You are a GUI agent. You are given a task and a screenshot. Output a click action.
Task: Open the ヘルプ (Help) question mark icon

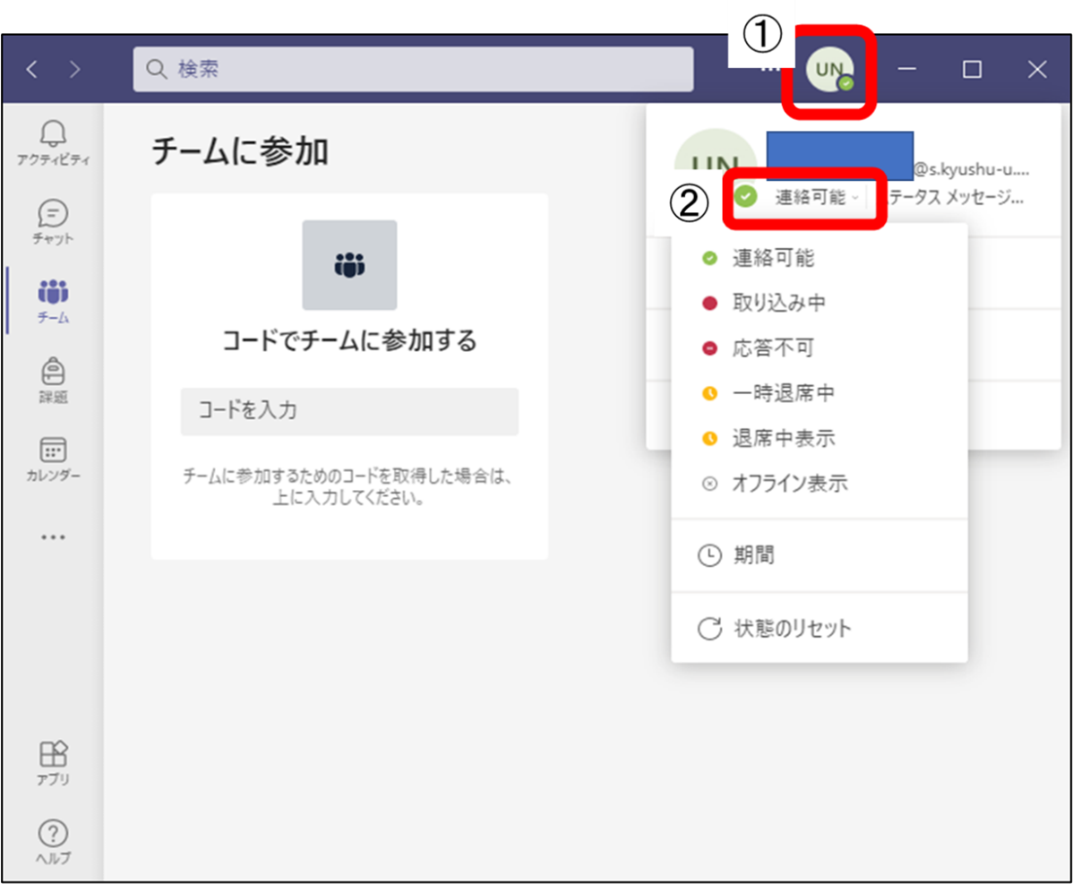tap(53, 840)
